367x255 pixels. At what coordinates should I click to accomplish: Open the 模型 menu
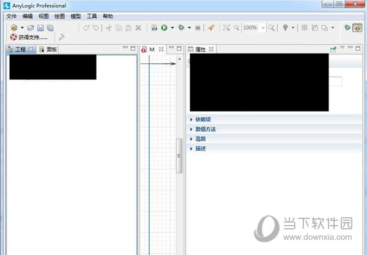[76, 16]
